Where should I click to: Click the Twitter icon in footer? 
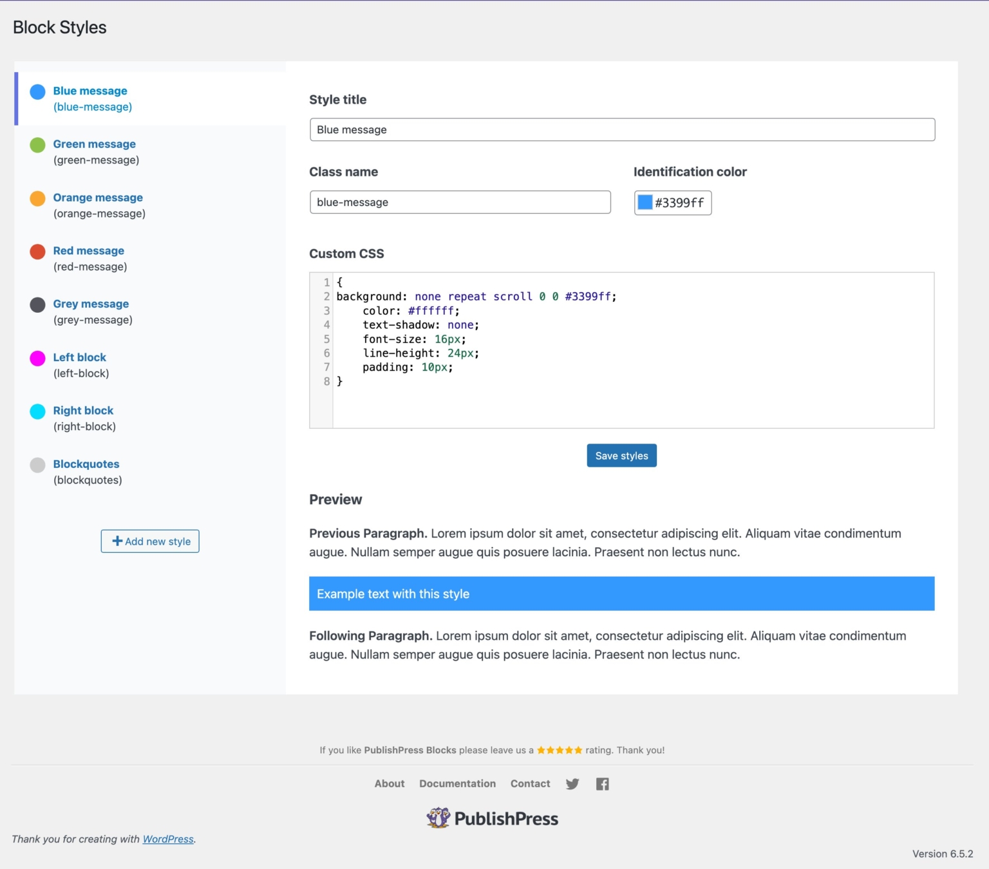point(572,783)
